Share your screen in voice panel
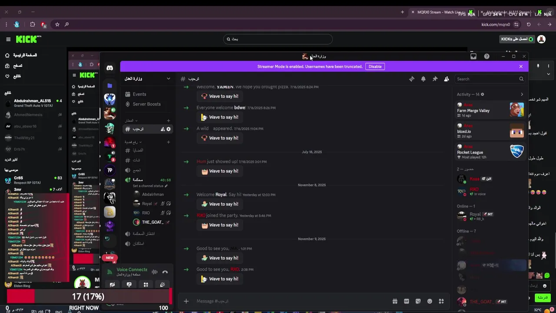 click(129, 285)
